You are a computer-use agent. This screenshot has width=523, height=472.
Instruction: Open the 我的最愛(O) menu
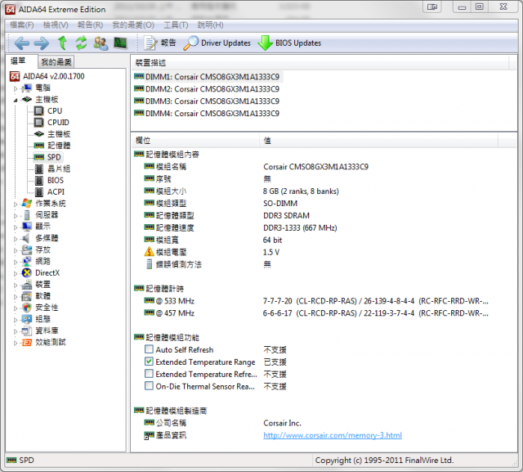coord(133,25)
